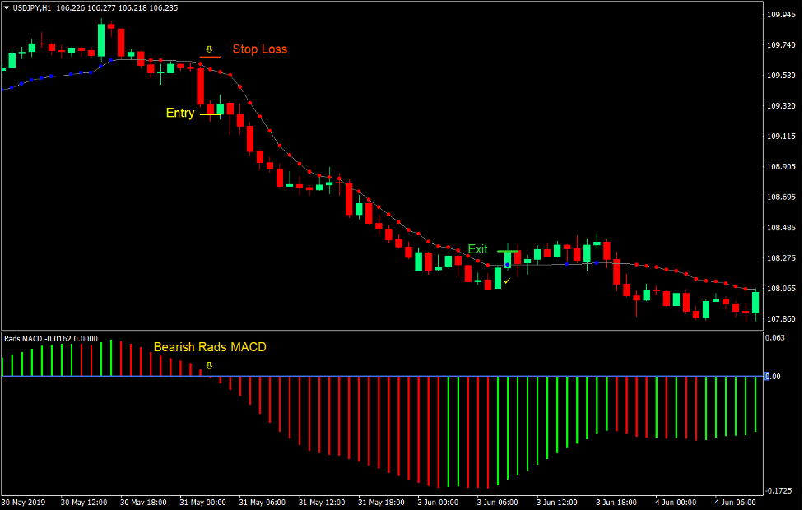Click the Bearish Rads MACD annotation text
The image size is (804, 510).
[211, 347]
